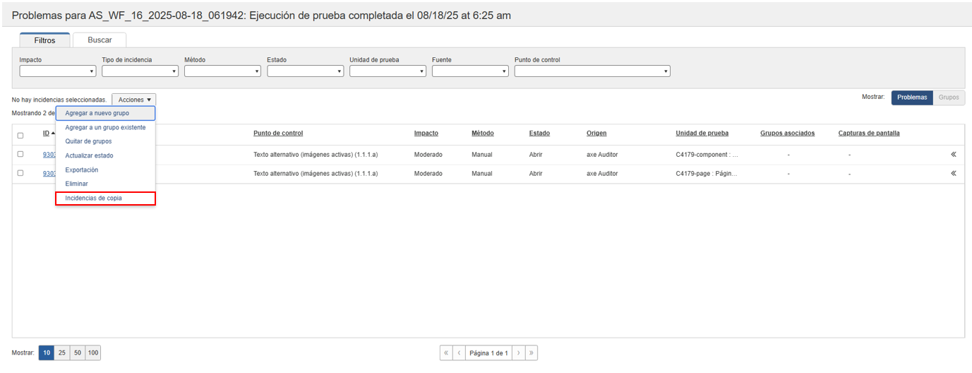
Task: Go to first page of results
Action: pyautogui.click(x=446, y=353)
